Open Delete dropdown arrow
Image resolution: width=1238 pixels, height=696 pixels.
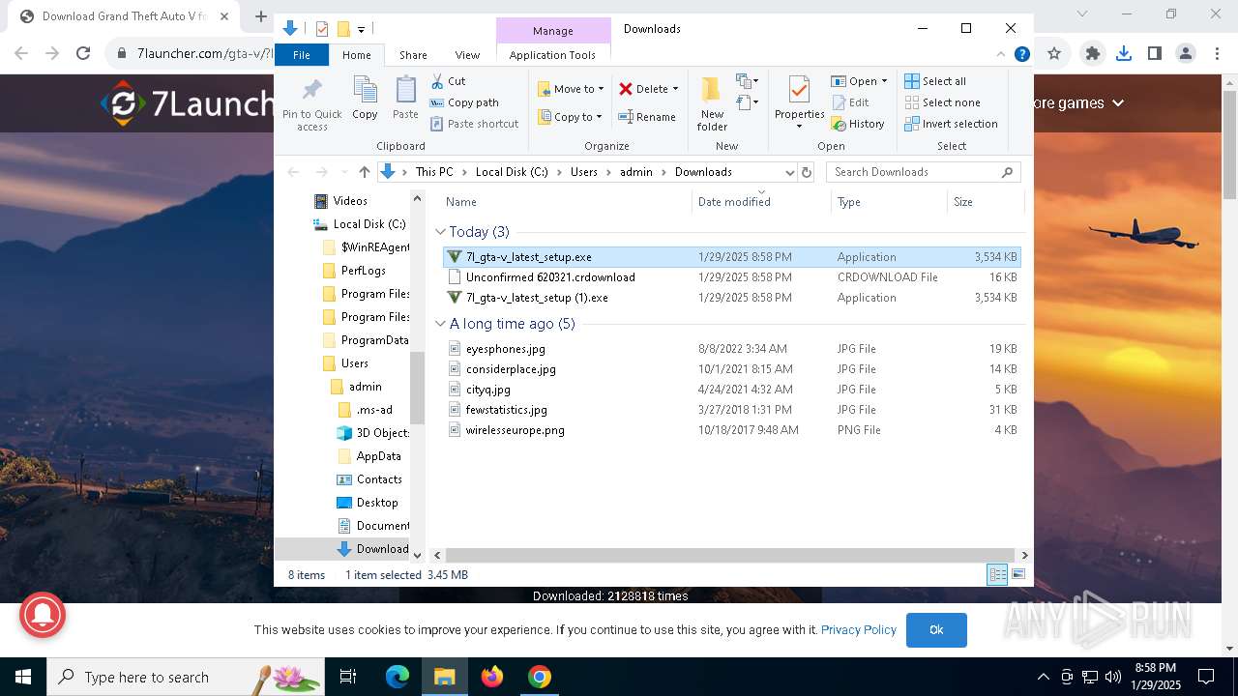point(675,89)
